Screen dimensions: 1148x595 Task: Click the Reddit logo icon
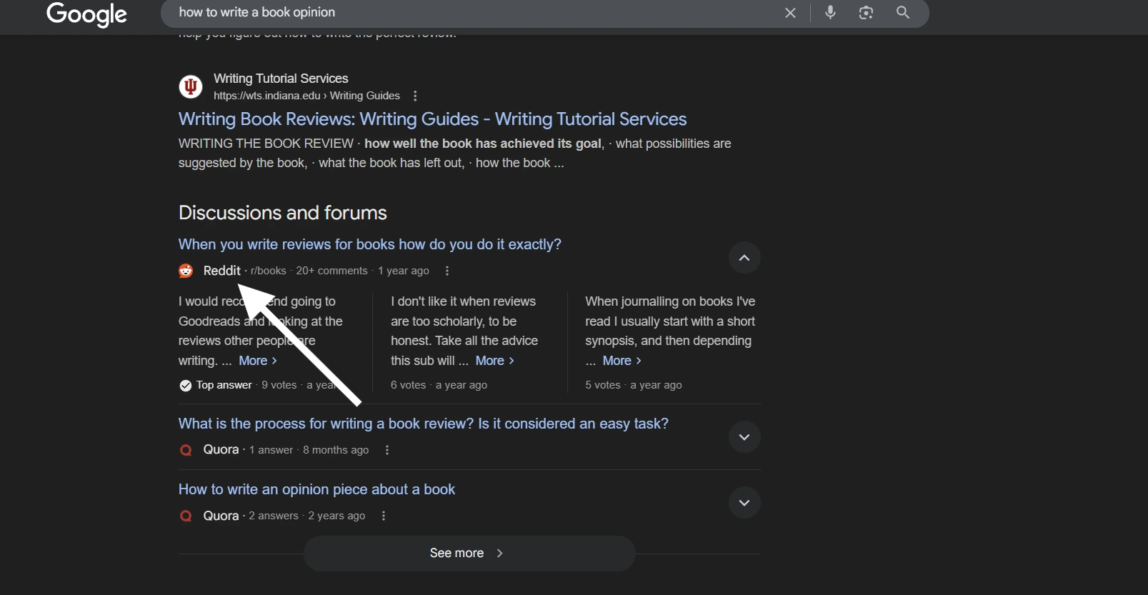pos(186,271)
